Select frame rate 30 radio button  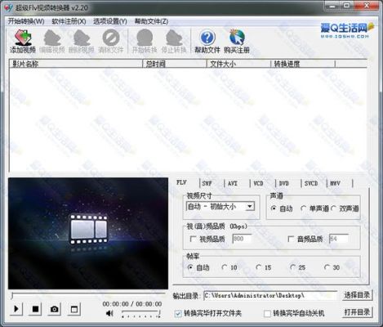(327, 267)
